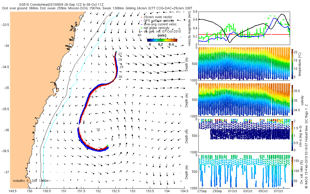Click date tick '03Oct' on the time axis
310x194 pixels.
click(x=248, y=191)
